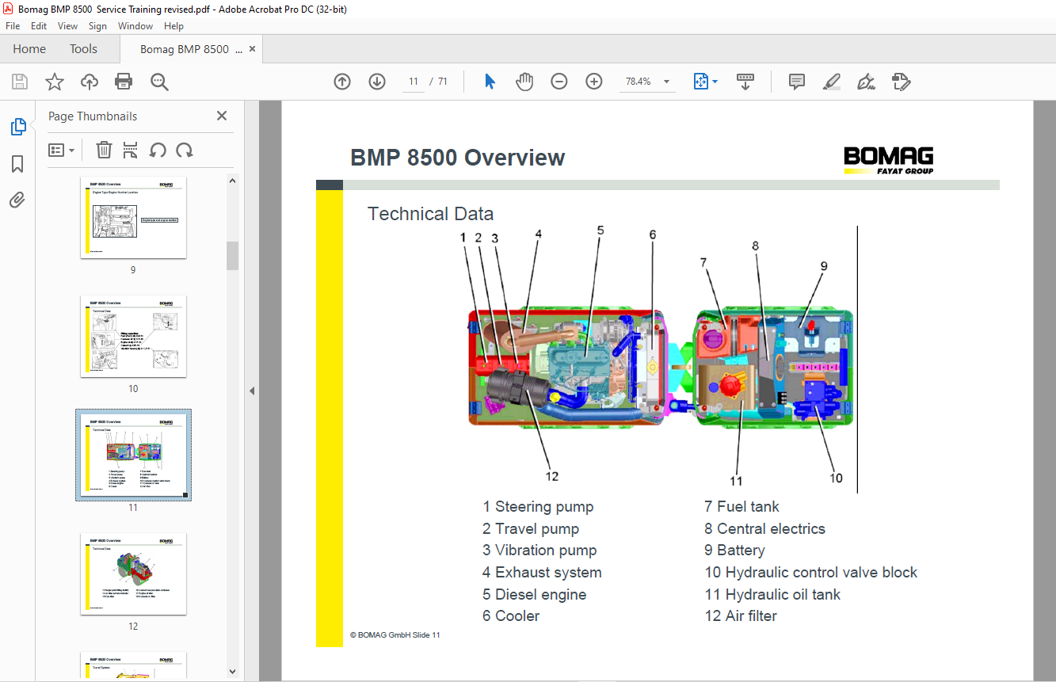Click the '7 Fuel tank' legend text

pyautogui.click(x=741, y=507)
